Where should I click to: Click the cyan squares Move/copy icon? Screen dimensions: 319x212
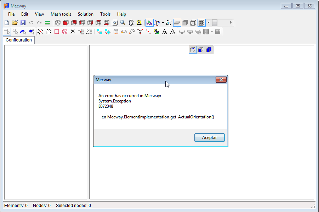point(99,32)
